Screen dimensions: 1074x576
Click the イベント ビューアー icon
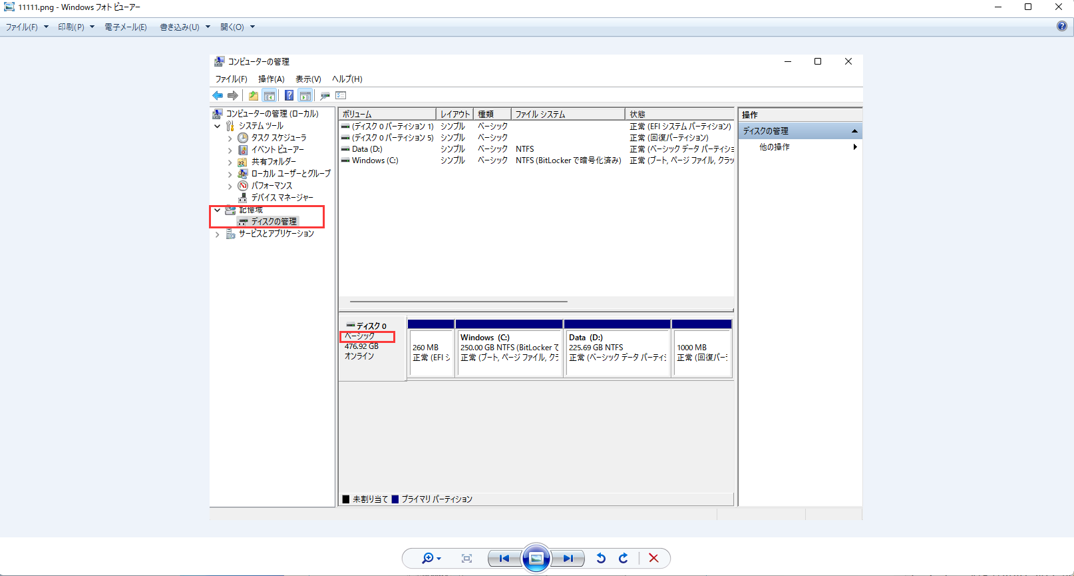[243, 150]
